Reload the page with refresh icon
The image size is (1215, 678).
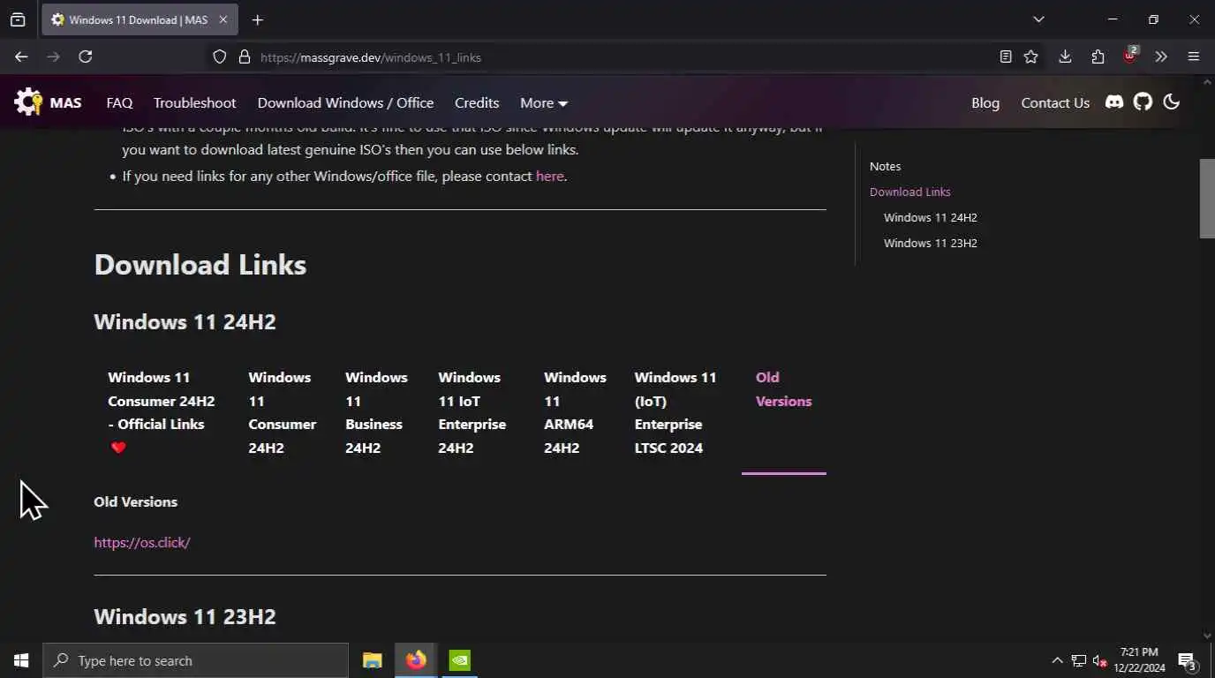pyautogui.click(x=86, y=56)
